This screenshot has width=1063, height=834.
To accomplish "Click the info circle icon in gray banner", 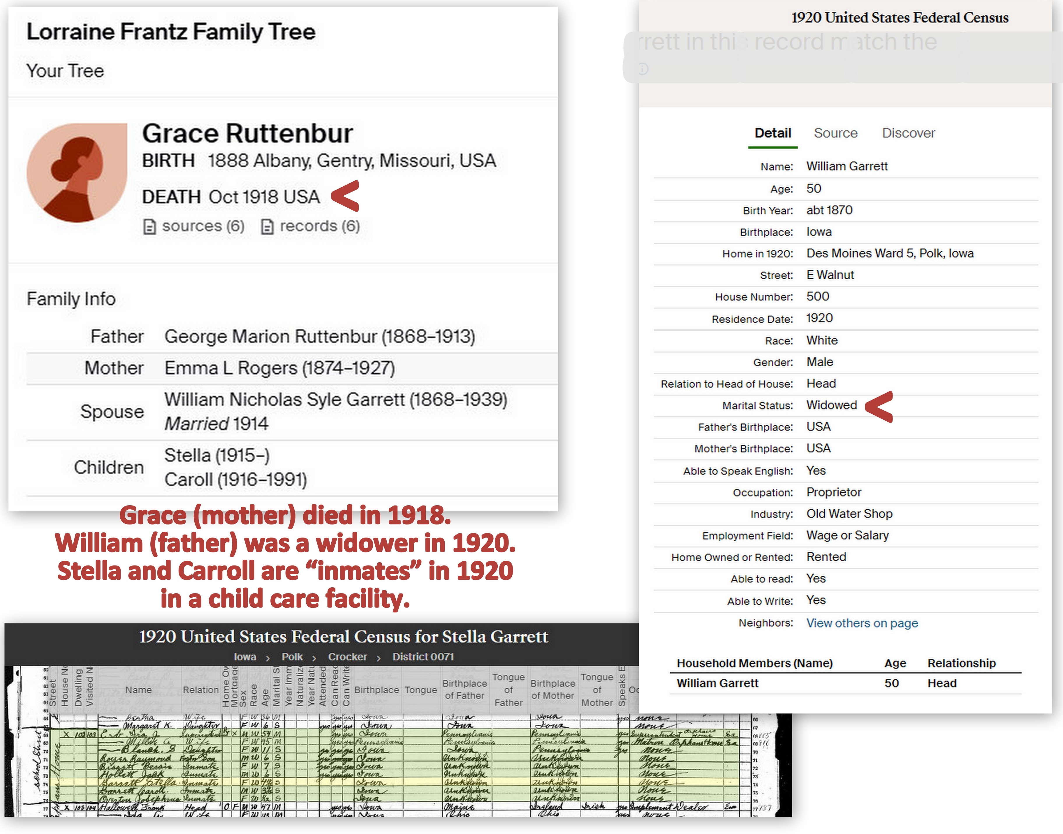I will pos(643,69).
